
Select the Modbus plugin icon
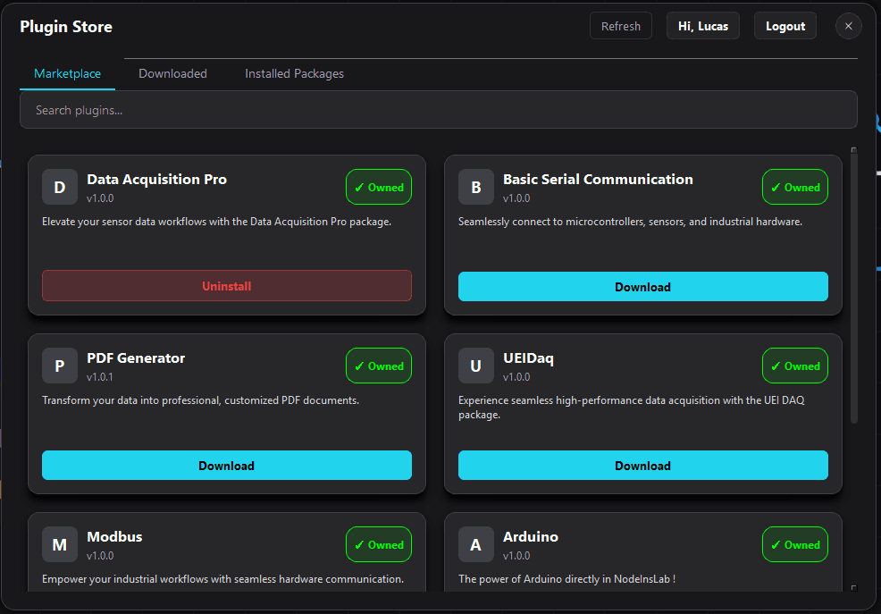(x=59, y=544)
